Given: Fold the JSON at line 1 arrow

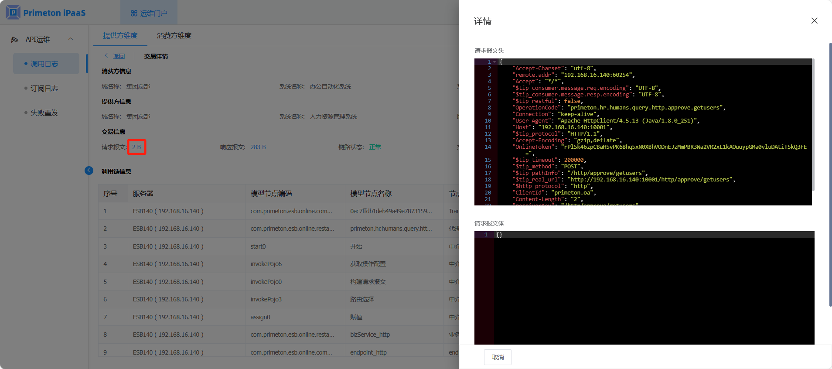Looking at the screenshot, I should point(494,62).
